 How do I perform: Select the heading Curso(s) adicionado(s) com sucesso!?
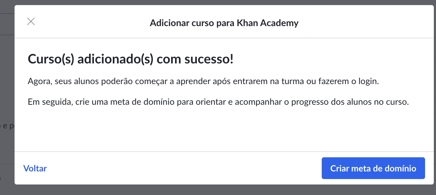(x=130, y=59)
